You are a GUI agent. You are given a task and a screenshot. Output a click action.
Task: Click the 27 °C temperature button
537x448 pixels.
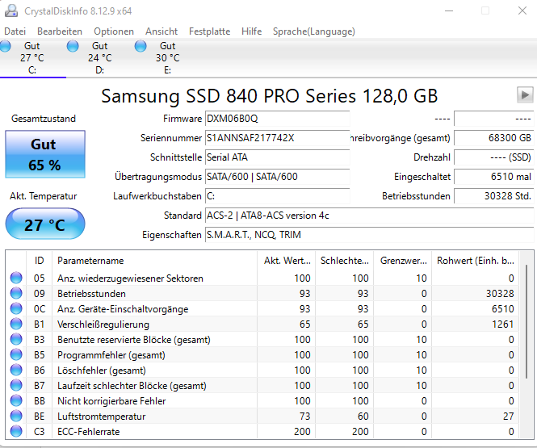coord(45,224)
